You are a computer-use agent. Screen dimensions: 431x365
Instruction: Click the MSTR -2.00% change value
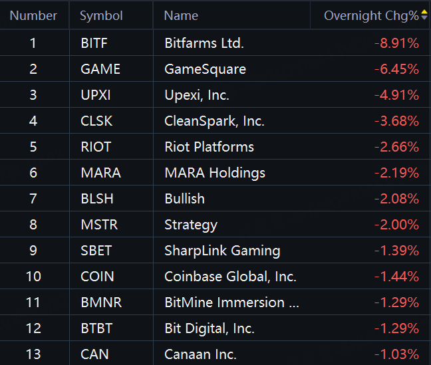point(396,225)
